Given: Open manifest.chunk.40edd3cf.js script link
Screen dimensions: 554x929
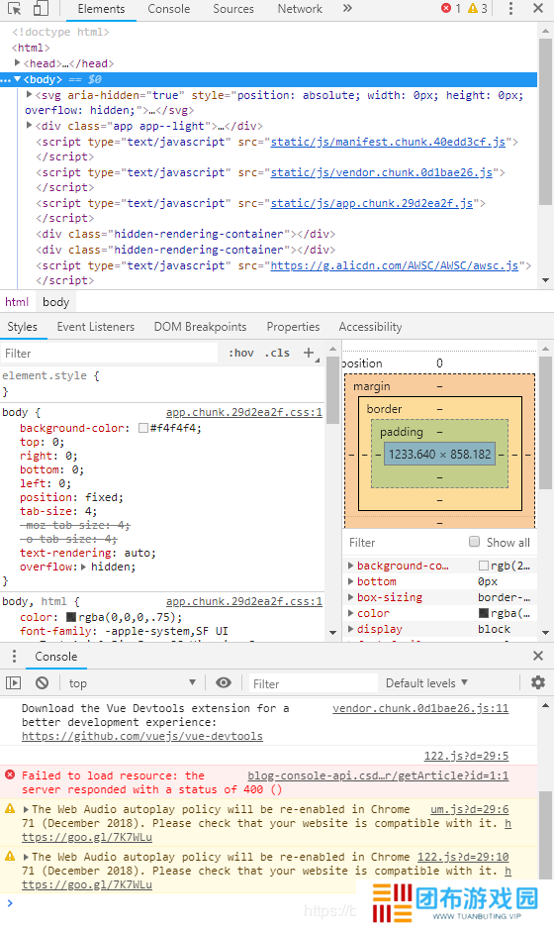Looking at the screenshot, I should point(388,142).
